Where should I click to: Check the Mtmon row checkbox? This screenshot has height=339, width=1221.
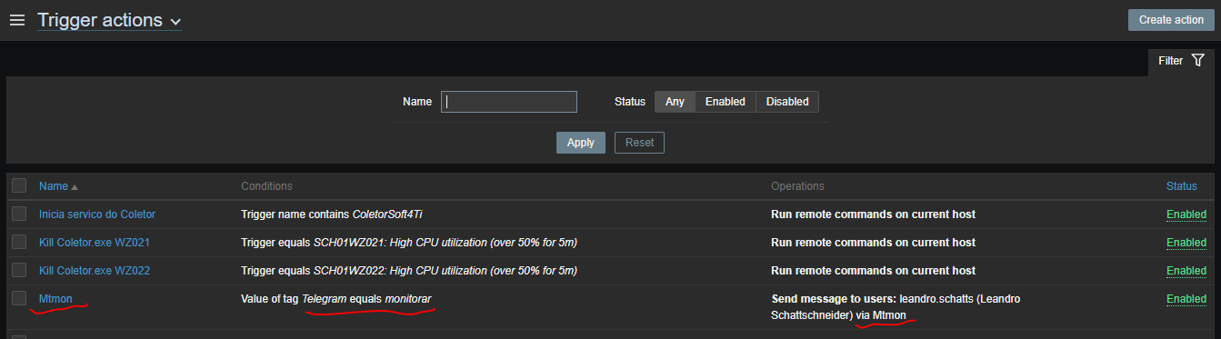[19, 298]
